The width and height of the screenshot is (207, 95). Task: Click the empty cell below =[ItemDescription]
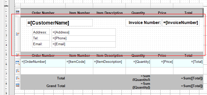[109, 71]
